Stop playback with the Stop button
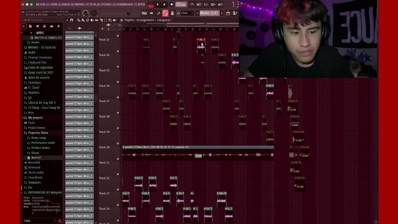The image size is (398, 224). [x=164, y=4]
